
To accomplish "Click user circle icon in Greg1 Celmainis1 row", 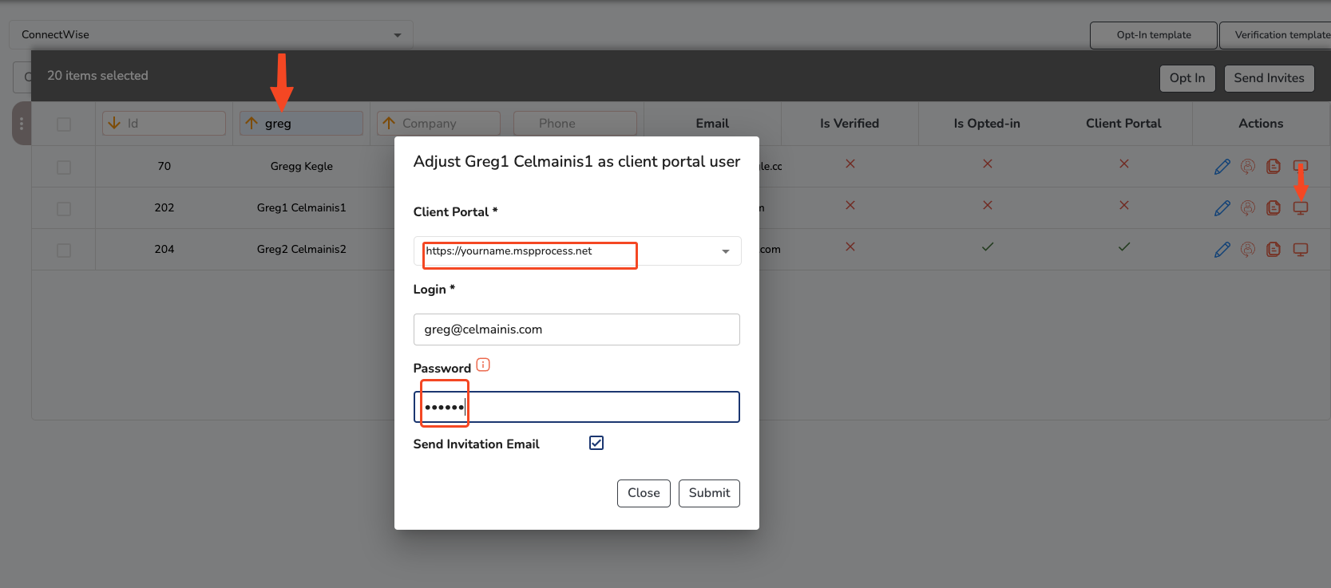I will click(x=1248, y=207).
